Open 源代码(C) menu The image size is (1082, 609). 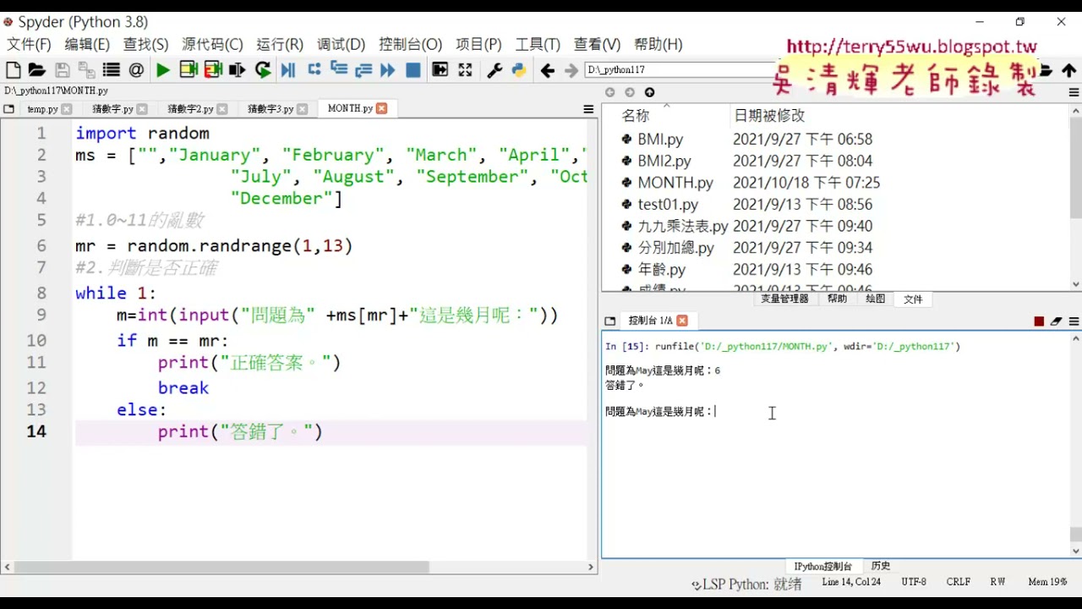pyautogui.click(x=212, y=44)
